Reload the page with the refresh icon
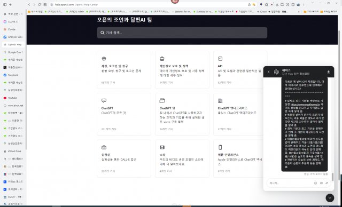 click(x=40, y=5)
